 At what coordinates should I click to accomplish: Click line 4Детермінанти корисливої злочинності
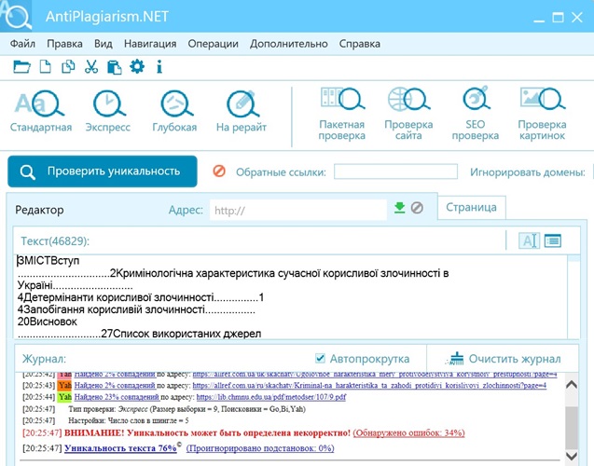point(141,297)
